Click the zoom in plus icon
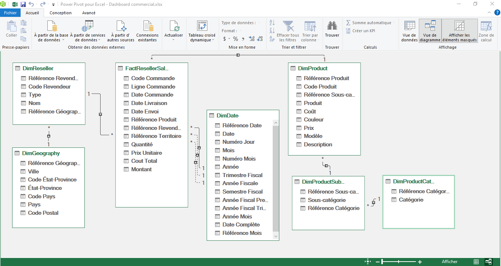This screenshot has height=266, width=501. 420,262
